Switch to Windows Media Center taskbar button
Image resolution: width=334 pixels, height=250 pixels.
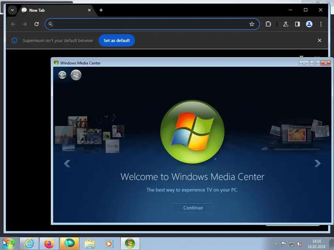130,243
